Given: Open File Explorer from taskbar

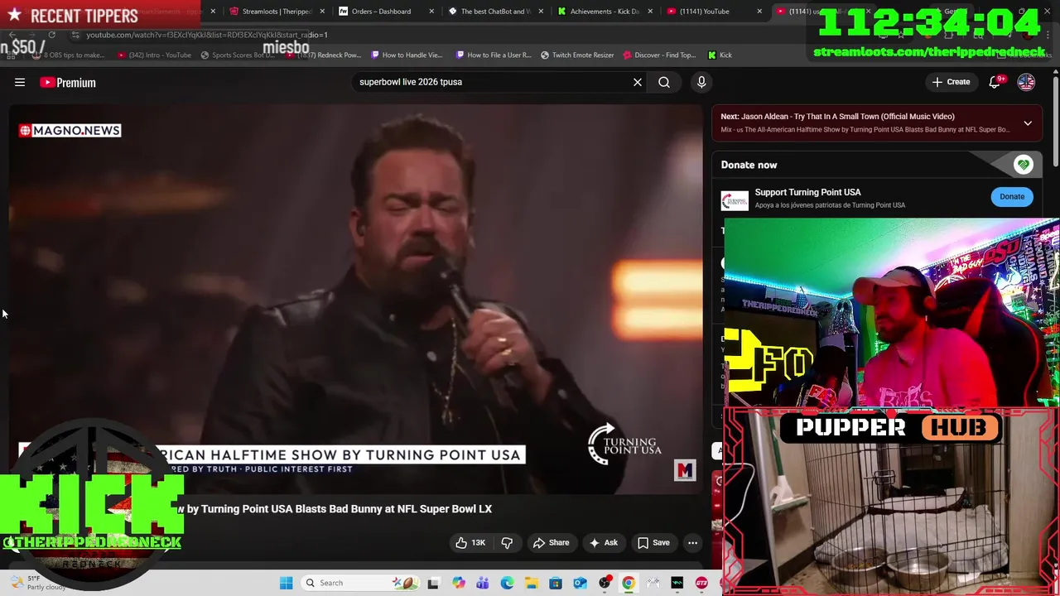Looking at the screenshot, I should 531,583.
